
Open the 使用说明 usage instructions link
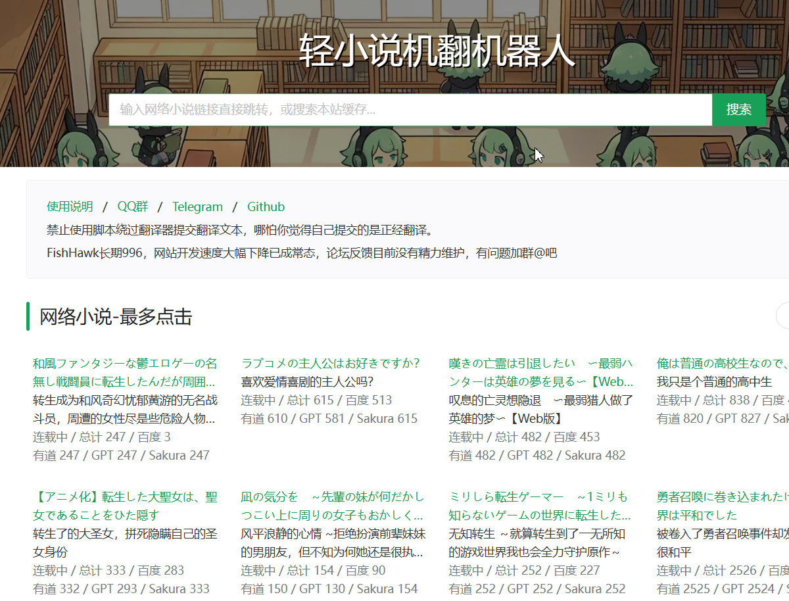pos(70,206)
